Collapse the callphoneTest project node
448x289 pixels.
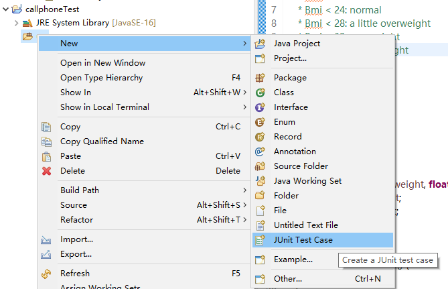tap(5, 9)
